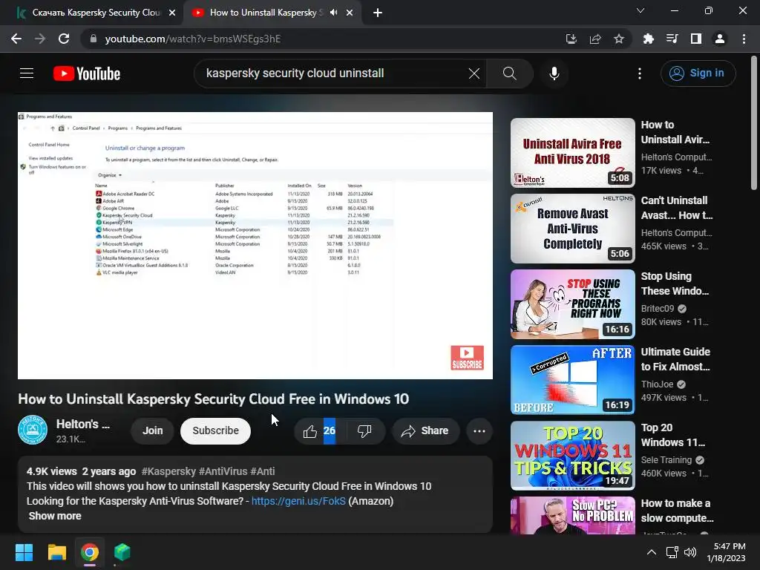Click the page vertical scrollbar

754,124
